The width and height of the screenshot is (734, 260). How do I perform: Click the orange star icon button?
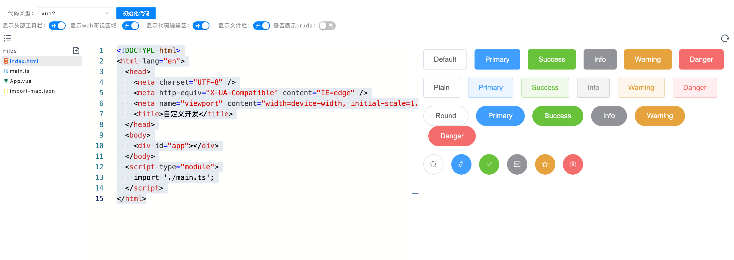545,165
